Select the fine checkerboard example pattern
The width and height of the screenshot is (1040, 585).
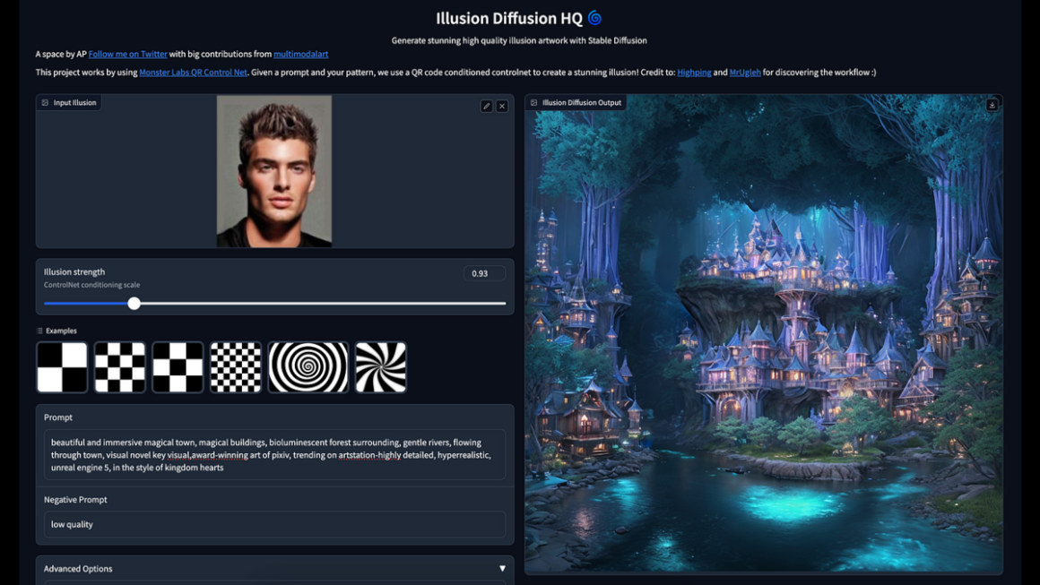click(x=235, y=366)
